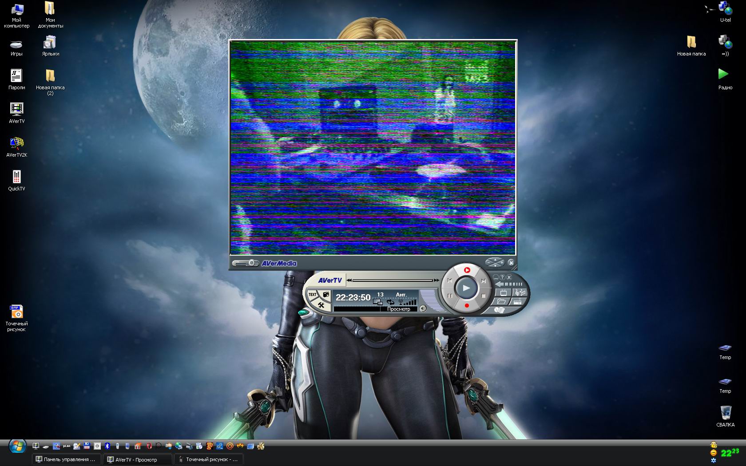Open Радио shortcut on desktop

point(725,79)
